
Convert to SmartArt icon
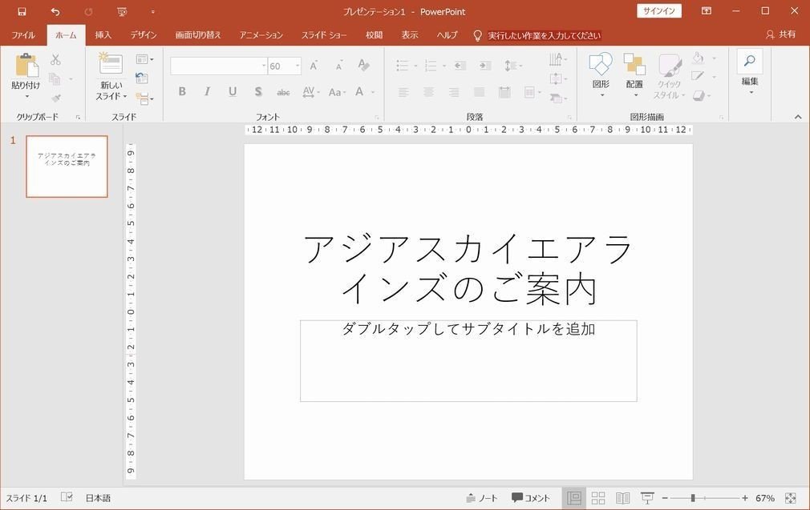click(557, 98)
